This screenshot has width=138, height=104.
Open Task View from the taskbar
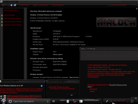[54, 101]
